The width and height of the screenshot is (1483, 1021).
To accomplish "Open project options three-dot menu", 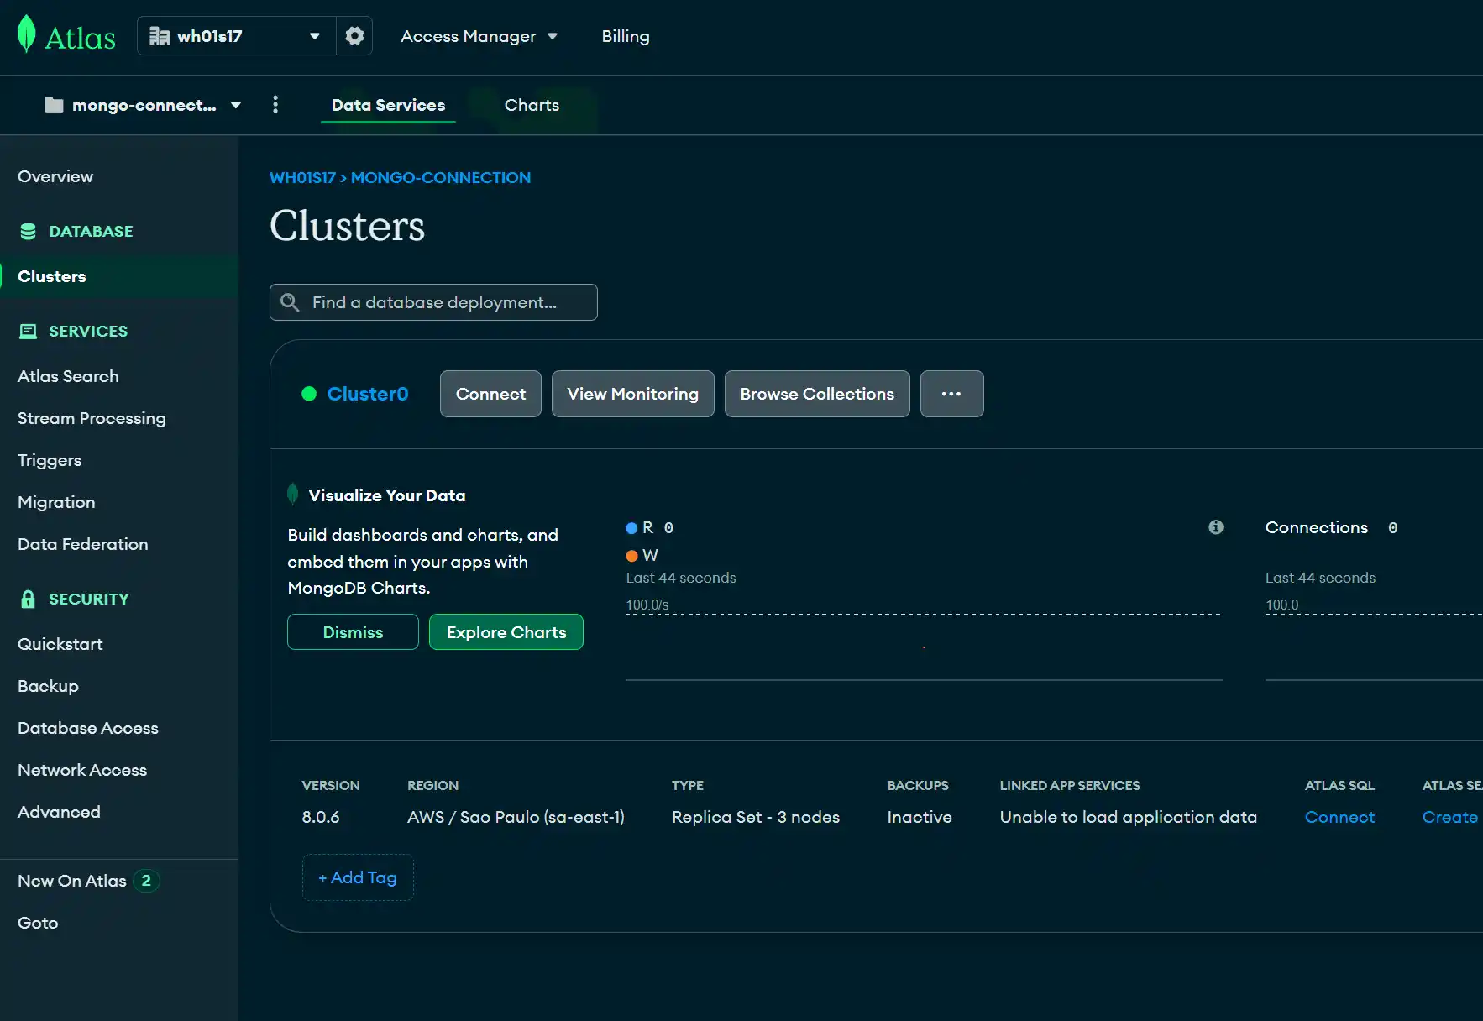I will [275, 104].
